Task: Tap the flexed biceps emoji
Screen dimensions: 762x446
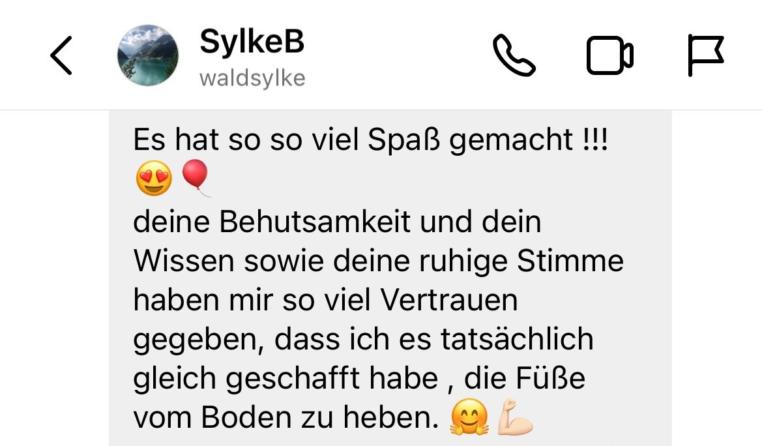Action: point(515,417)
